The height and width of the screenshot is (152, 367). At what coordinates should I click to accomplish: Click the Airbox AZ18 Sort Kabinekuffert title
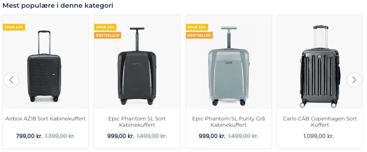(x=46, y=118)
